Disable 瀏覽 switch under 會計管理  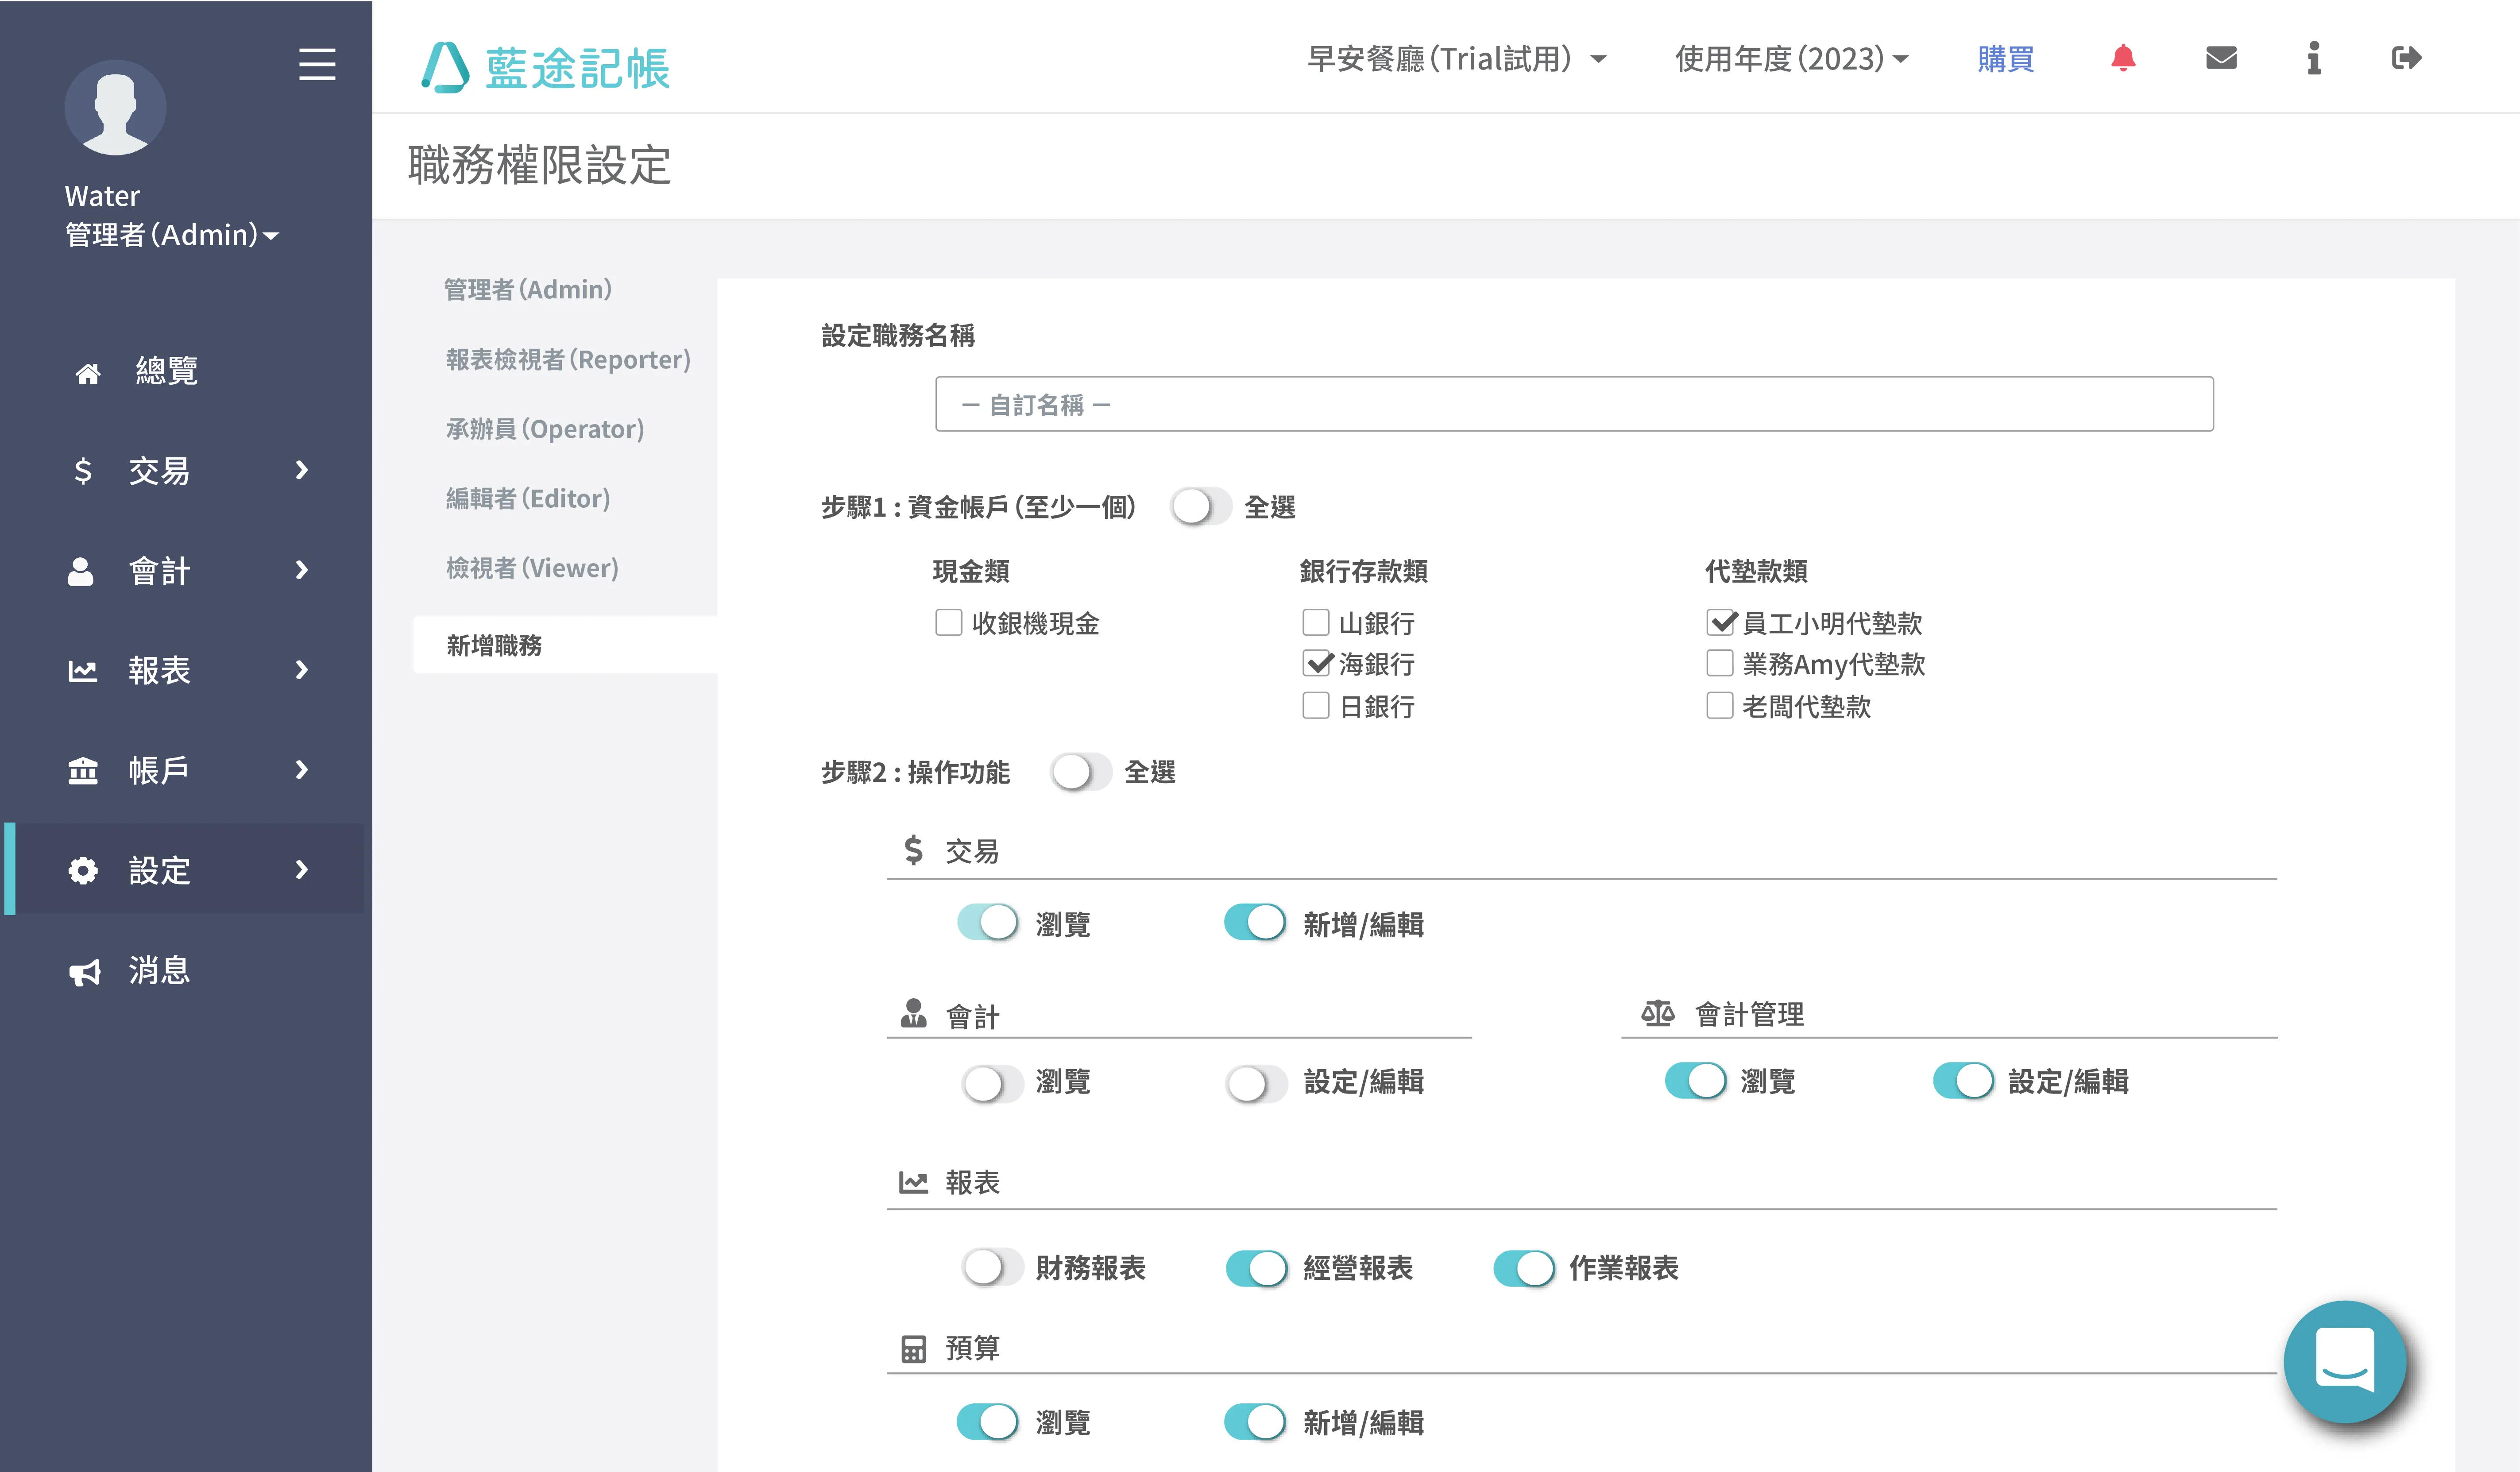pyautogui.click(x=1695, y=1081)
